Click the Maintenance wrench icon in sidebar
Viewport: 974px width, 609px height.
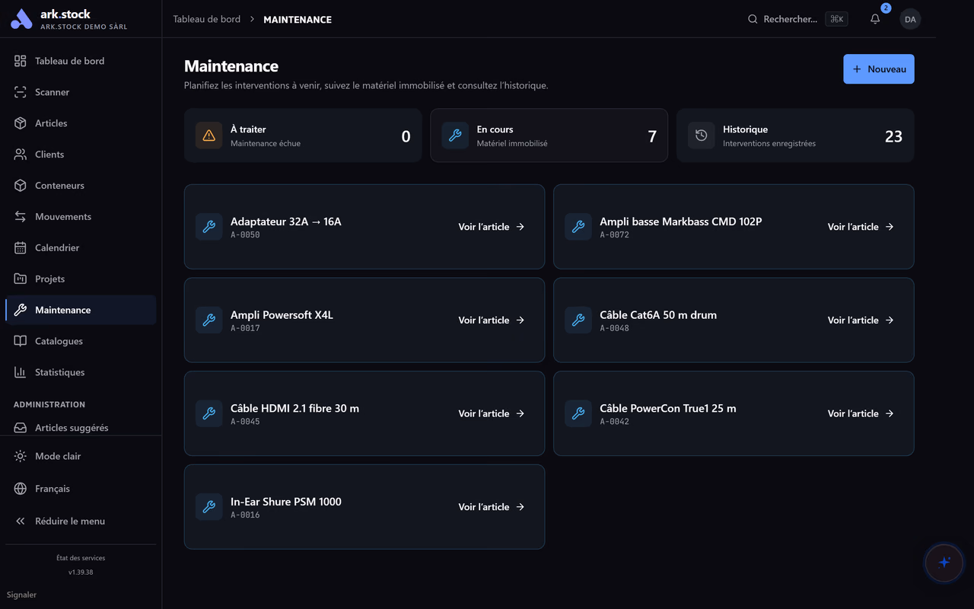click(x=21, y=311)
